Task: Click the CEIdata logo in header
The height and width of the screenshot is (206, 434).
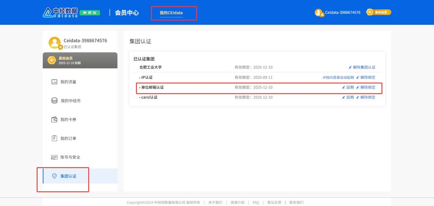Action: click(60, 13)
